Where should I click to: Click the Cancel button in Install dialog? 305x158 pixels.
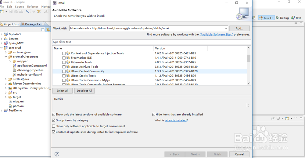point(239,154)
